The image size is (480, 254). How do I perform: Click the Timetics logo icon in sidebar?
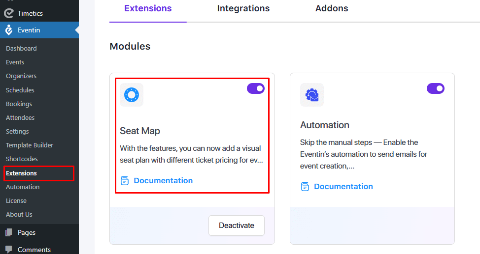[x=8, y=13]
